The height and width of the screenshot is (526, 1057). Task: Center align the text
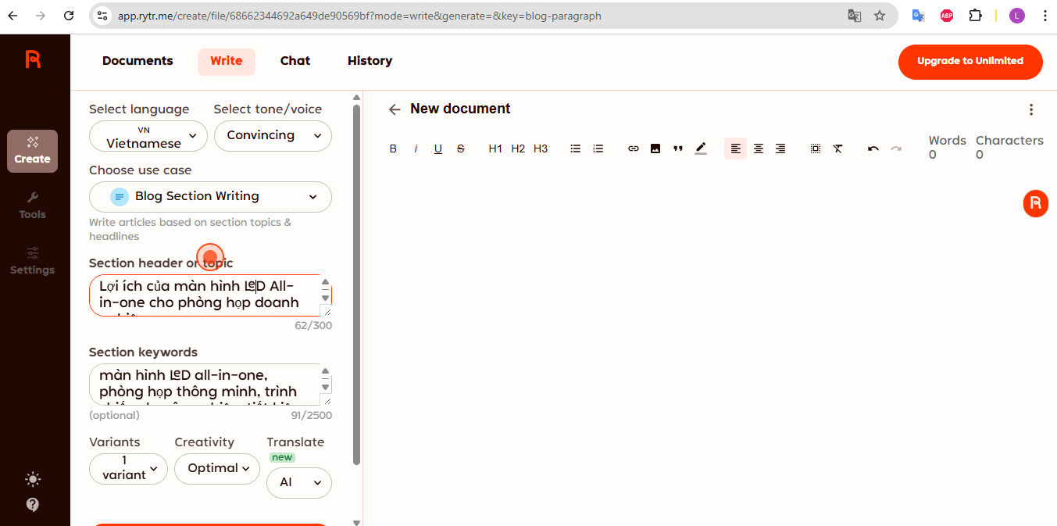tap(758, 148)
